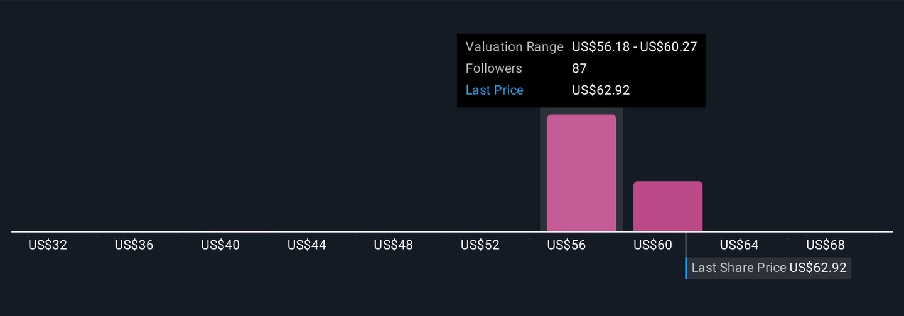The image size is (904, 316).
Task: Click the US$68 axis label
Action: point(826,245)
